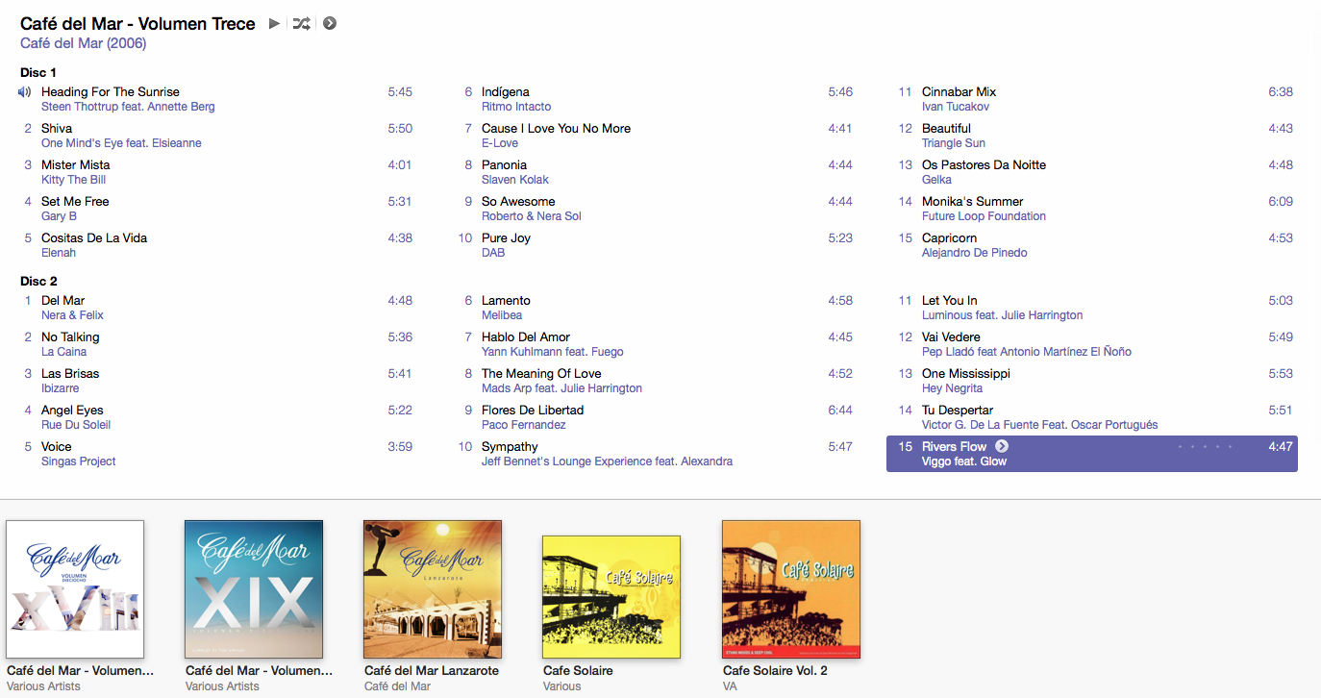Select the track Angel Eyes
This screenshot has height=698, width=1321.
tap(72, 410)
